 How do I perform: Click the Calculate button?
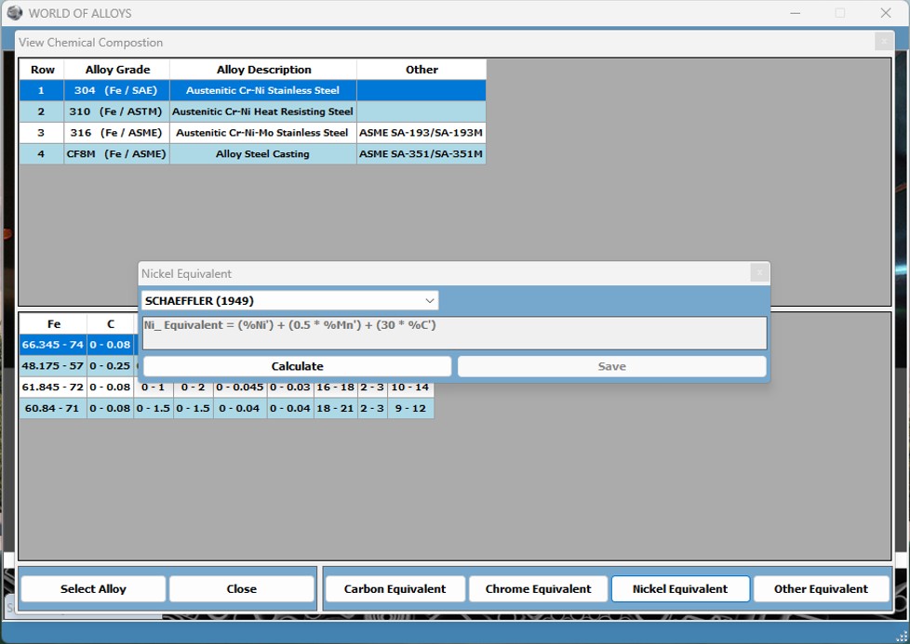click(x=297, y=366)
